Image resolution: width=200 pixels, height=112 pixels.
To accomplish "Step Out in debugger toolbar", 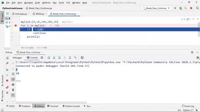I will 70,58.
